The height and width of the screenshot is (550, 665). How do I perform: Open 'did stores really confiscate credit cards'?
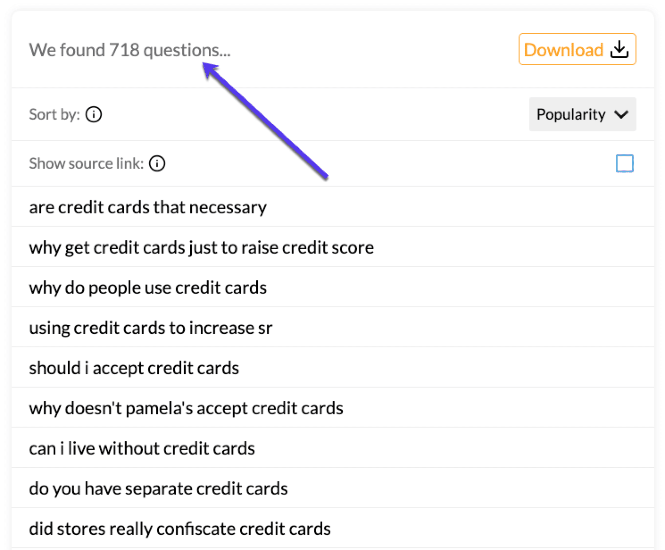[x=180, y=528]
